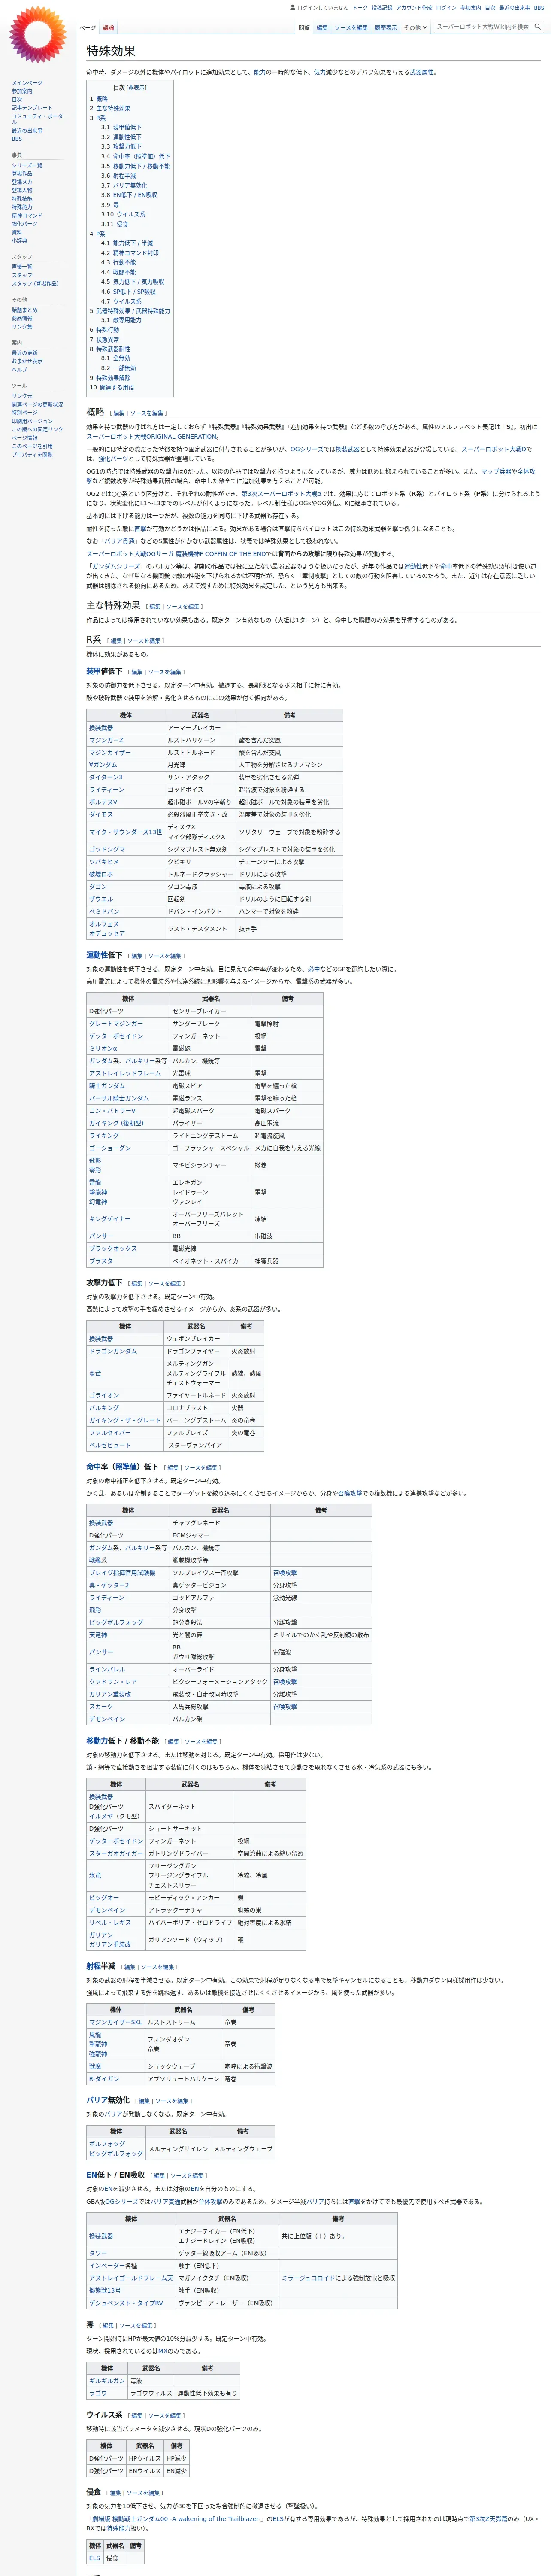Open the ソースを編集 tab at page top
Viewport: 551px width, 2576px height.
351,28
